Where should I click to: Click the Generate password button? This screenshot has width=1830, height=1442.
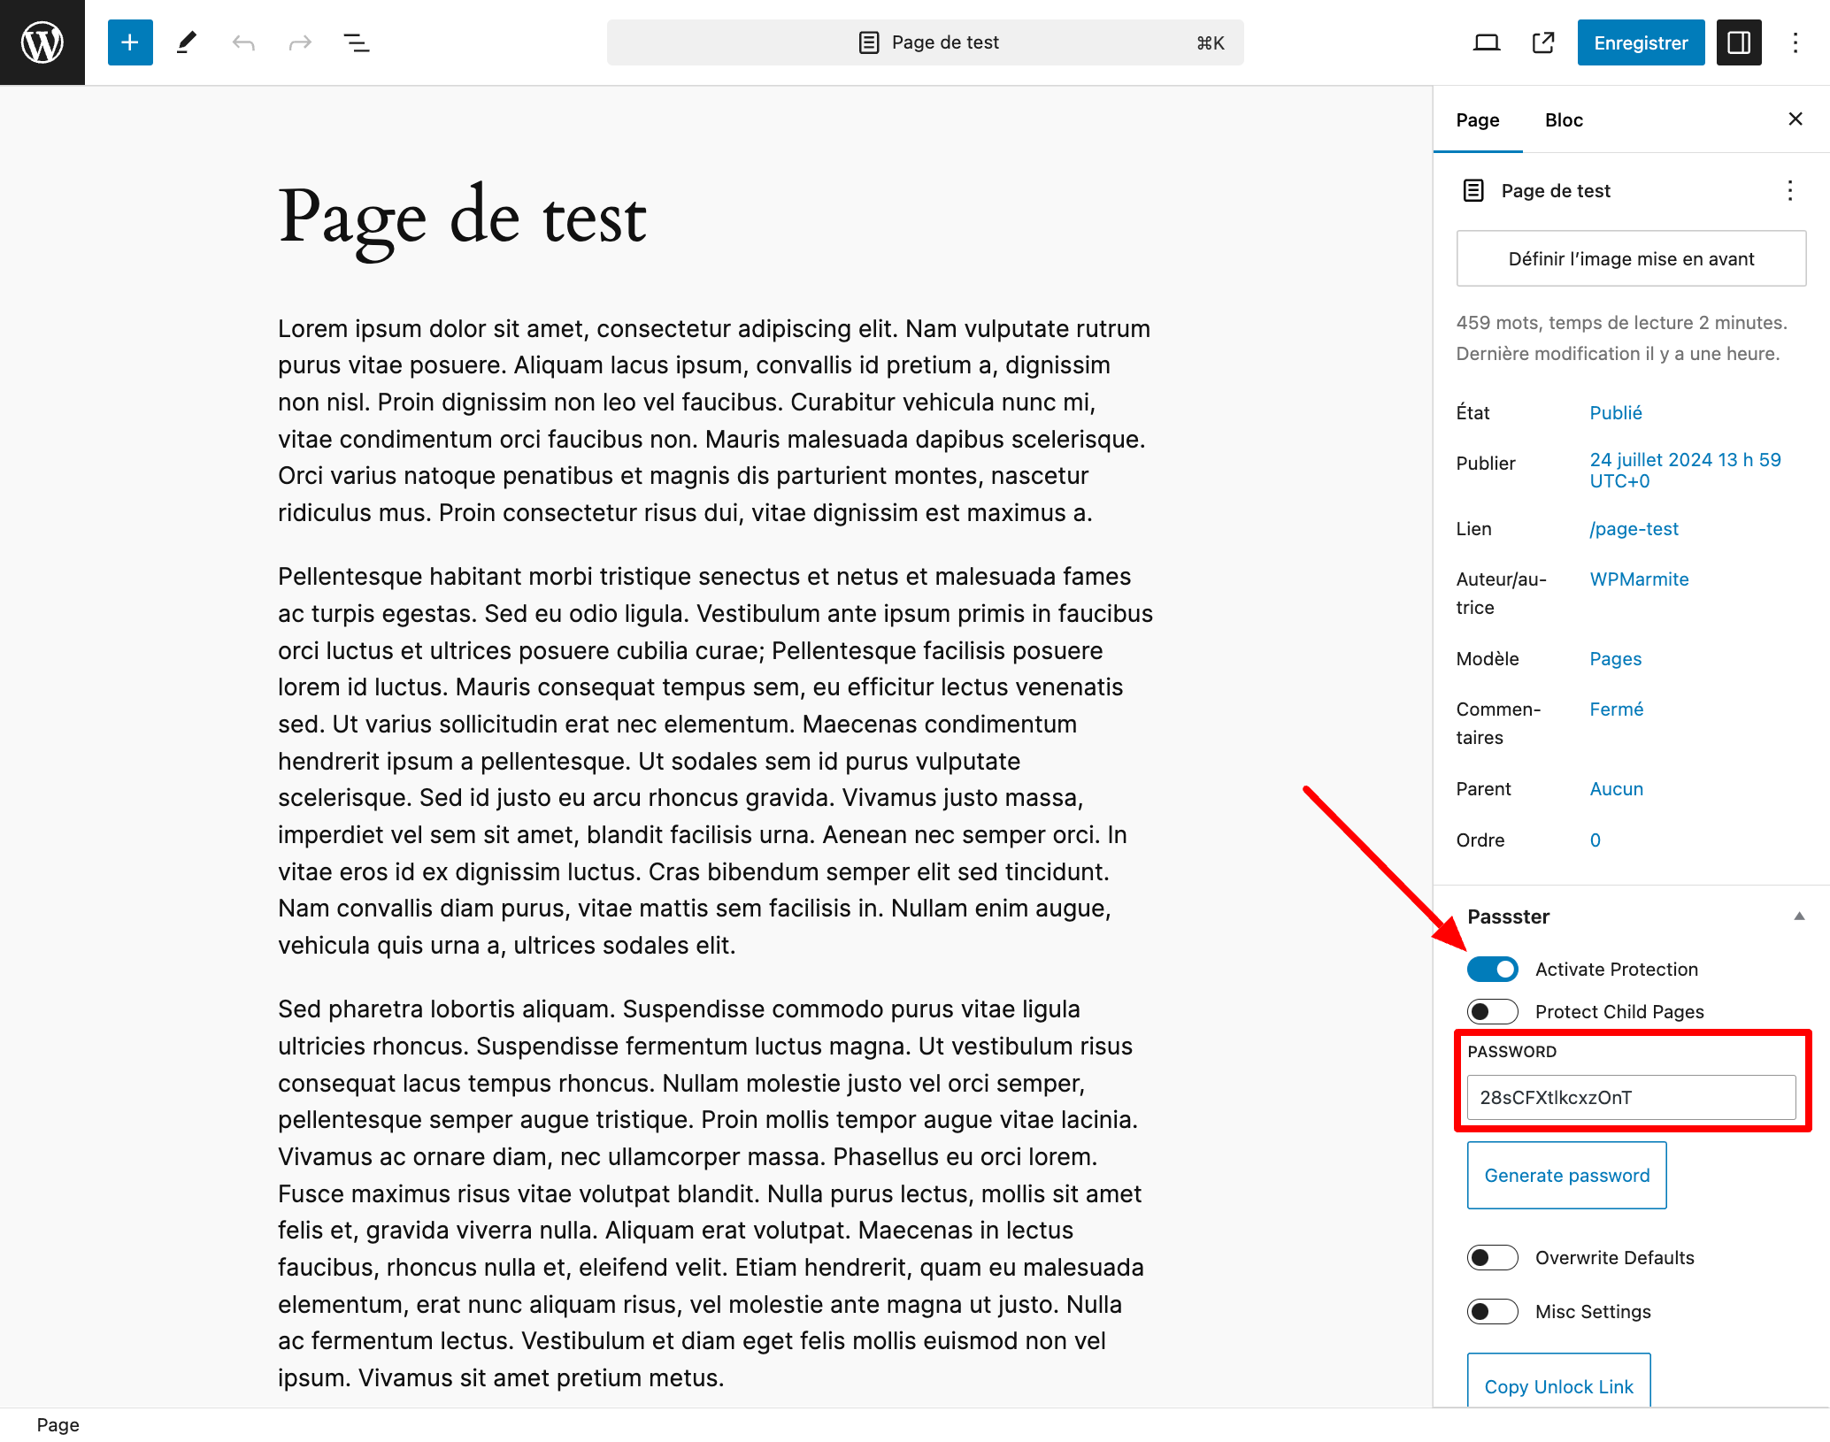[x=1566, y=1175]
